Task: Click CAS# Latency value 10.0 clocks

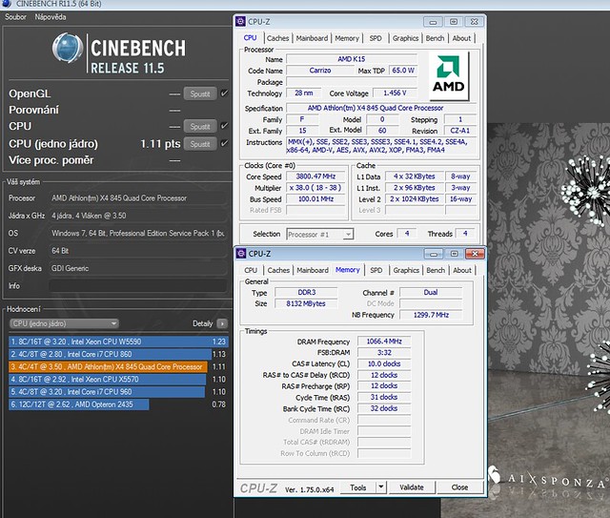Action: [x=384, y=363]
